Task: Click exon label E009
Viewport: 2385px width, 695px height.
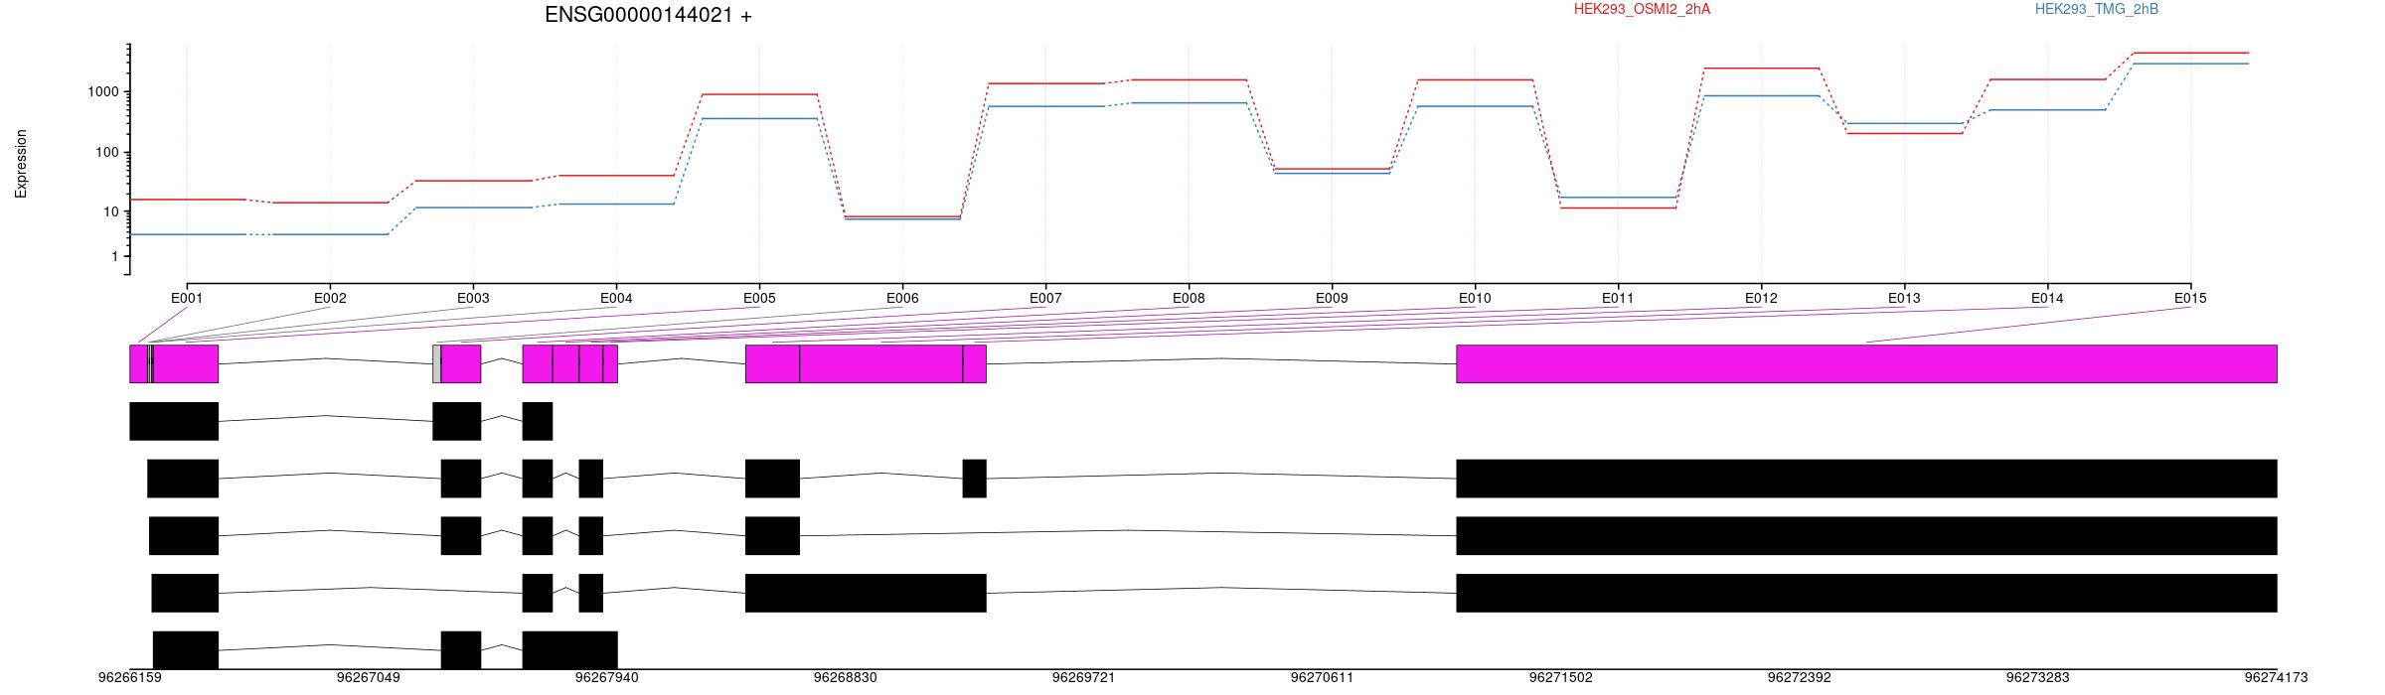Action: pos(1332,298)
